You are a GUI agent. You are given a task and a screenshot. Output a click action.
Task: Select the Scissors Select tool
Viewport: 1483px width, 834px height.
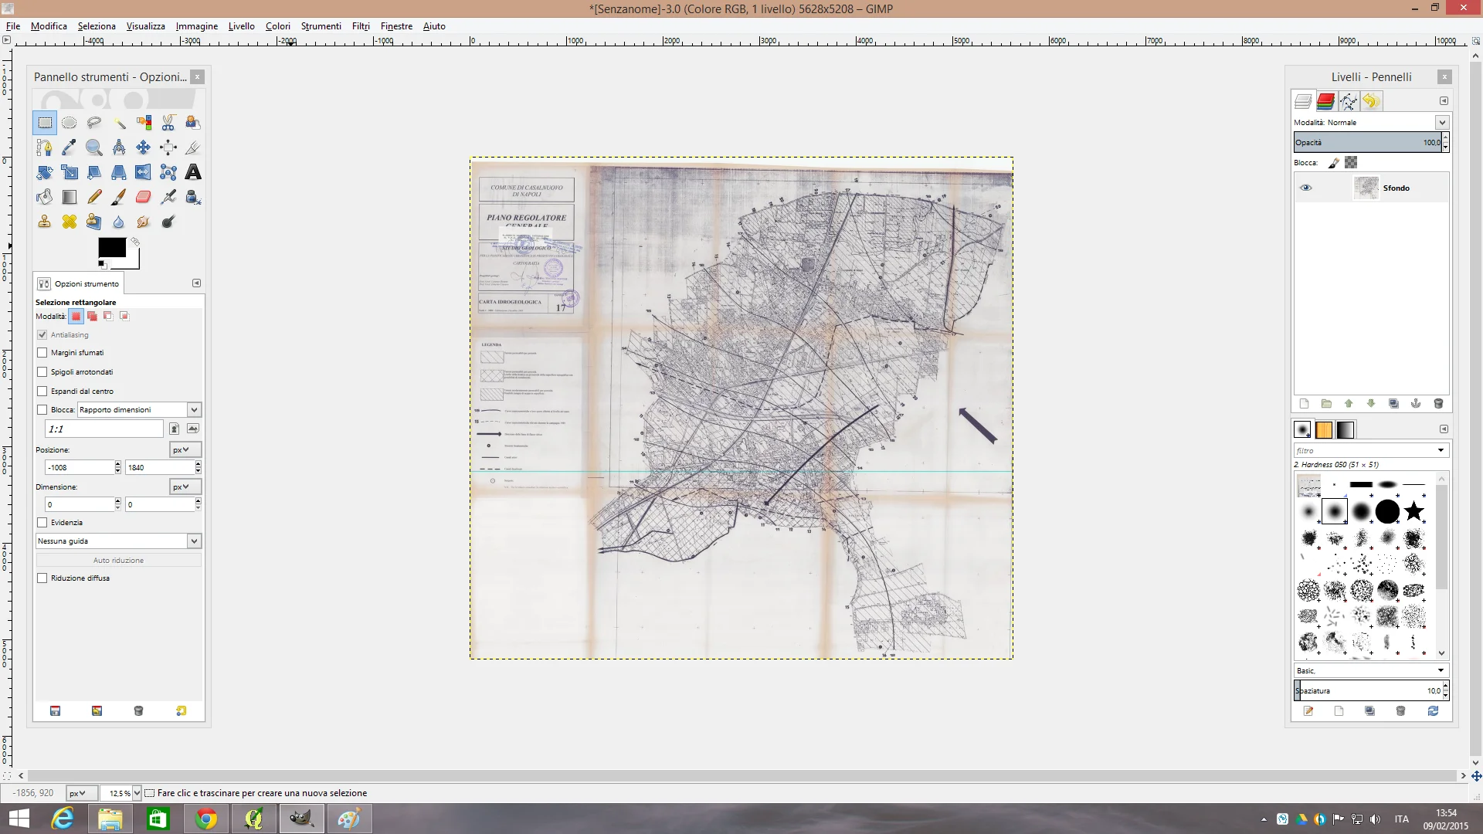pos(168,123)
